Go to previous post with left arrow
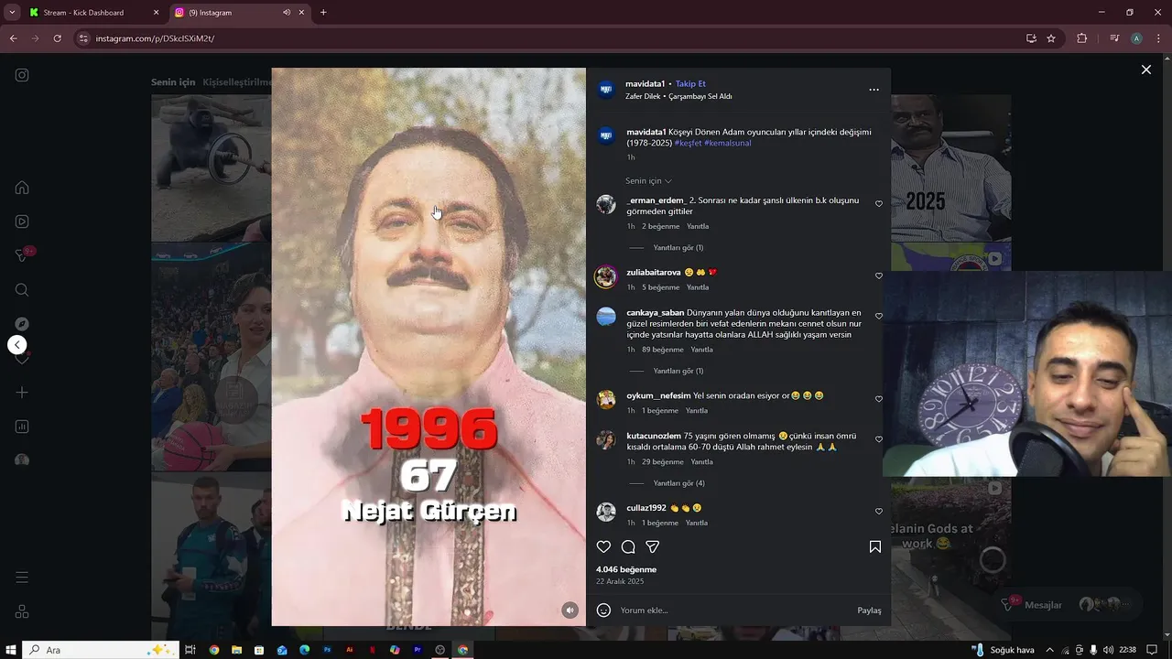1172x659 pixels. tap(17, 345)
